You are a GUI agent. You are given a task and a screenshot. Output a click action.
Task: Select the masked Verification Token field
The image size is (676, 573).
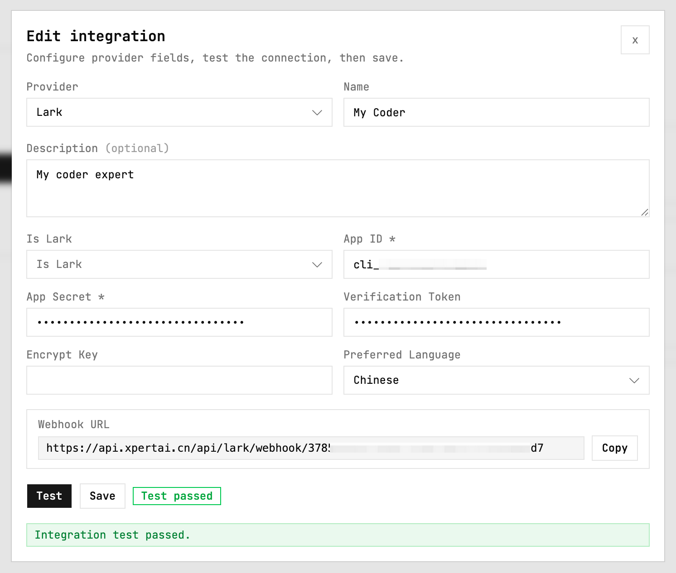[496, 322]
